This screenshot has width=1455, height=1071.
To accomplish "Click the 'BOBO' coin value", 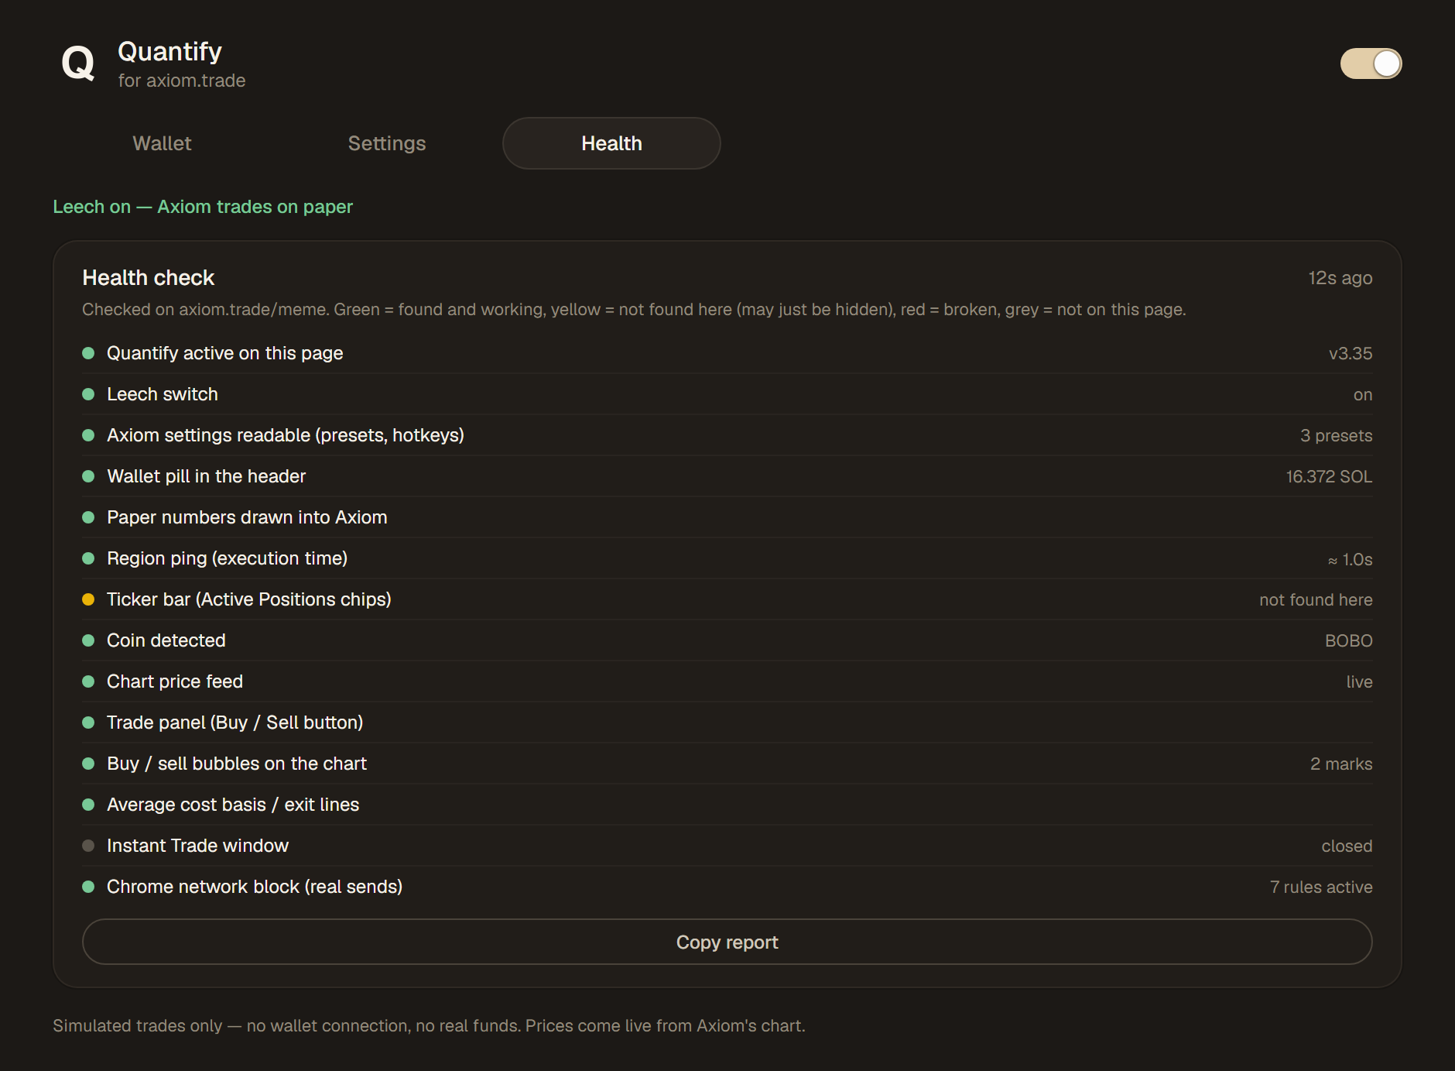I will click(x=1349, y=640).
